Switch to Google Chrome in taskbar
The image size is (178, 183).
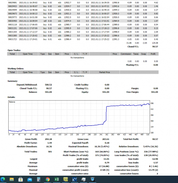pyautogui.click(x=48, y=179)
